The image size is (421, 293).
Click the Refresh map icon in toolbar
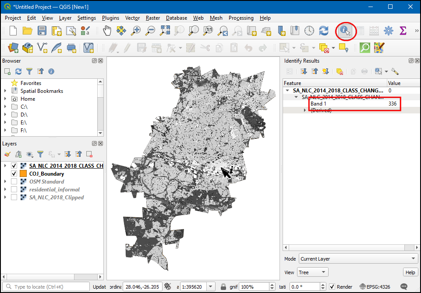[324, 31]
